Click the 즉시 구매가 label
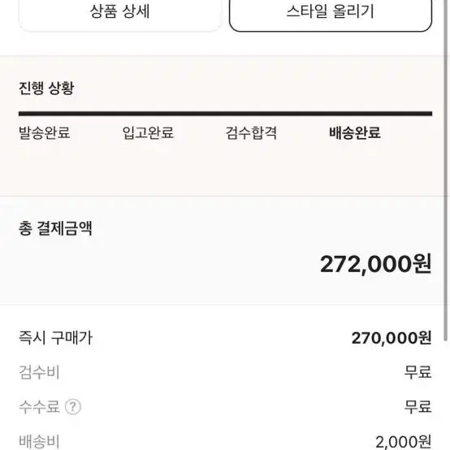The image size is (450, 450). click(x=55, y=338)
